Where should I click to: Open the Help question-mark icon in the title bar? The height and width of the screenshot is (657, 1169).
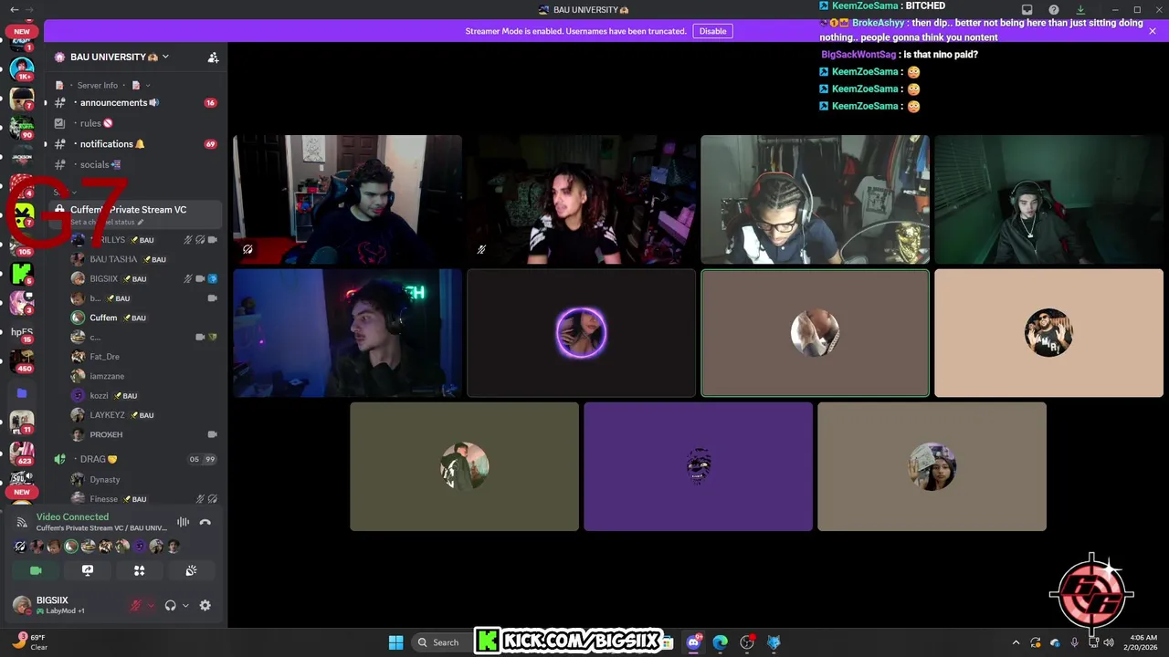[1053, 9]
